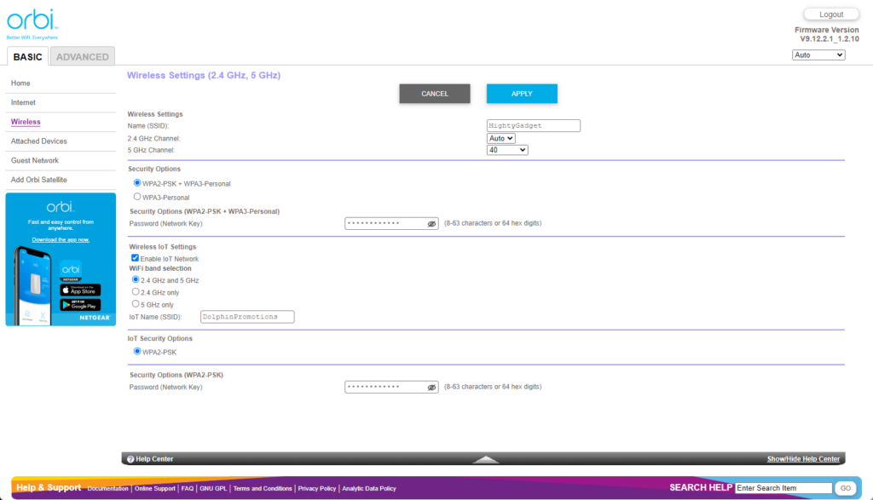This screenshot has height=500, width=873.
Task: Show IoT password using eye icon
Action: tap(431, 388)
